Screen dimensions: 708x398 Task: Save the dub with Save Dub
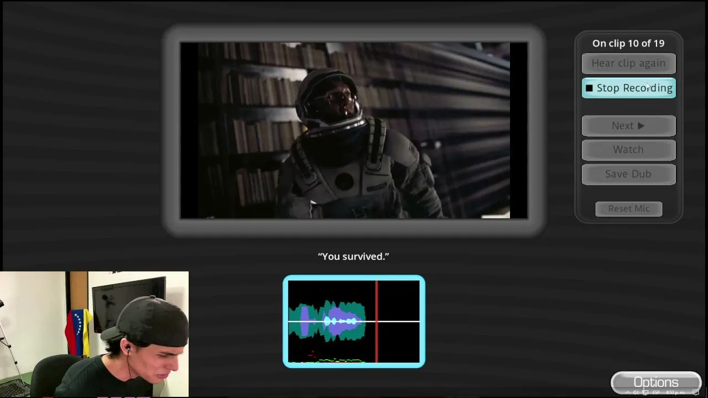(628, 174)
